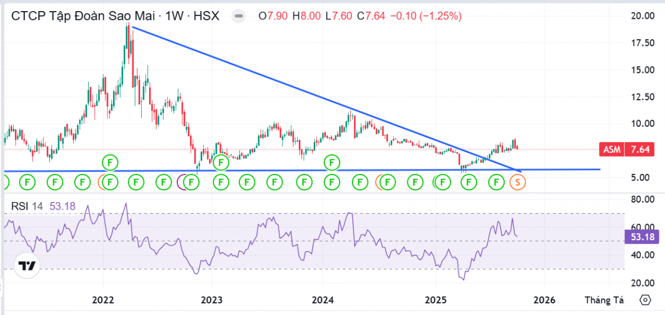Click the upper F marker near 2022
Viewport: 665px width, 315px height.
coord(110,162)
